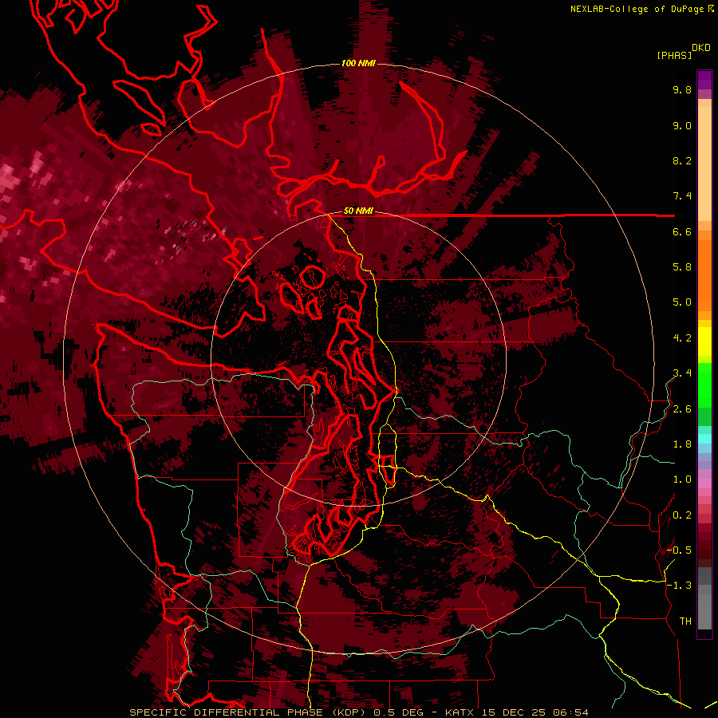Click the 3.4 color scale value
This screenshot has width=718, height=718.
coord(682,373)
